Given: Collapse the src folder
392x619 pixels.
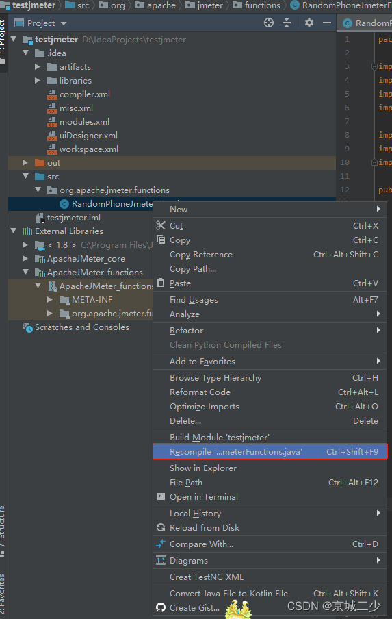Looking at the screenshot, I should (x=26, y=176).
